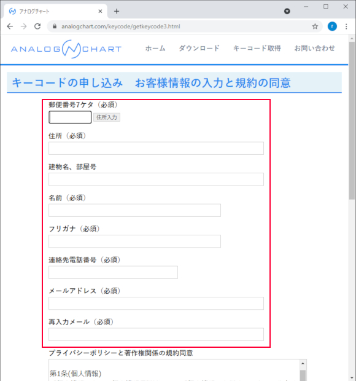Open the お問い合わせ page
This screenshot has height=381, width=356.
point(314,49)
